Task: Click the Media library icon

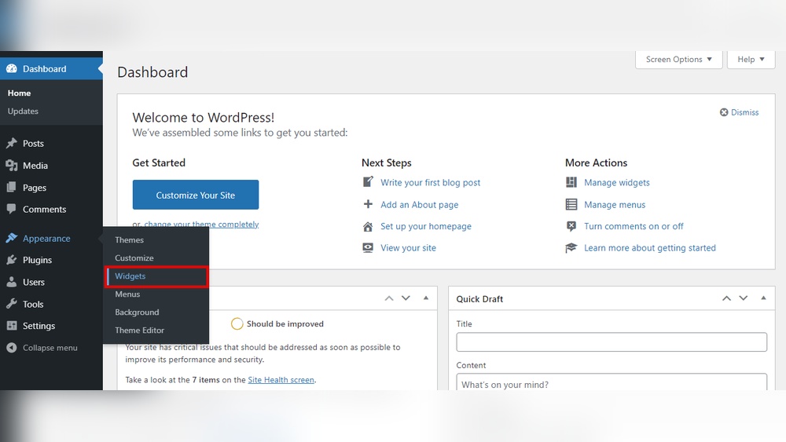Action: click(12, 165)
